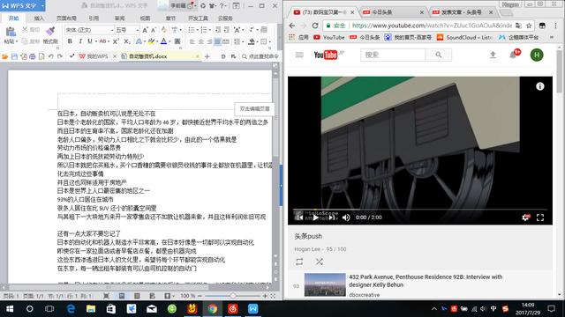Viewport: 565px width, 317px height.
Task: Open 432 Park Avenue video title link
Action: coord(426,281)
